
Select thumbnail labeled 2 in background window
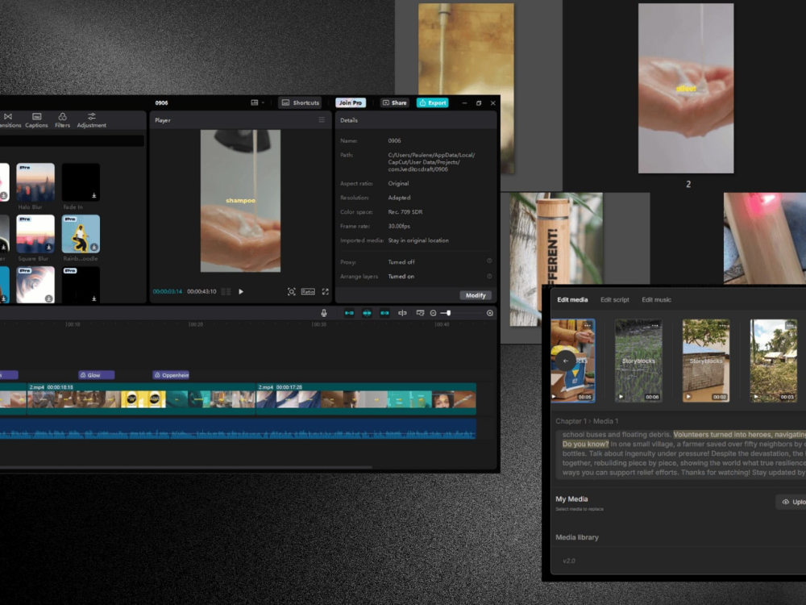pos(686,89)
